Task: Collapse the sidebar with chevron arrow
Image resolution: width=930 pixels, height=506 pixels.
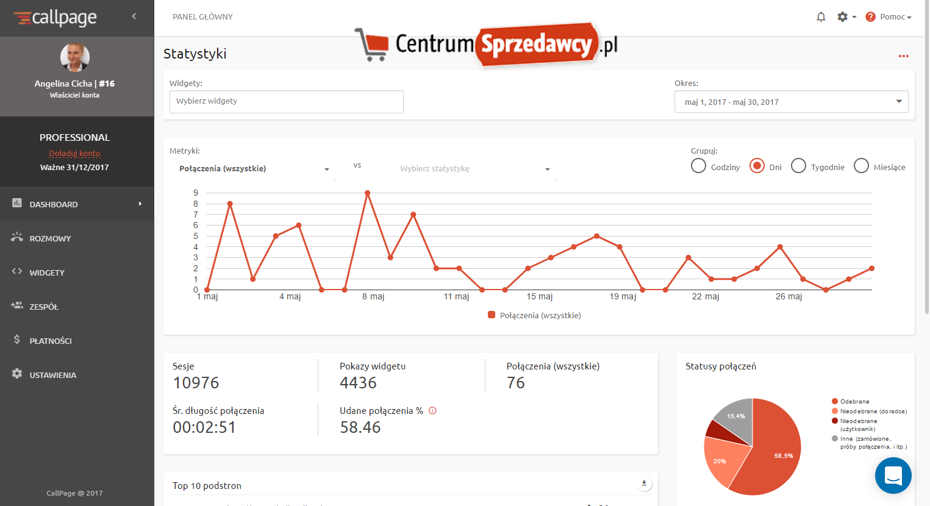Action: [x=134, y=16]
